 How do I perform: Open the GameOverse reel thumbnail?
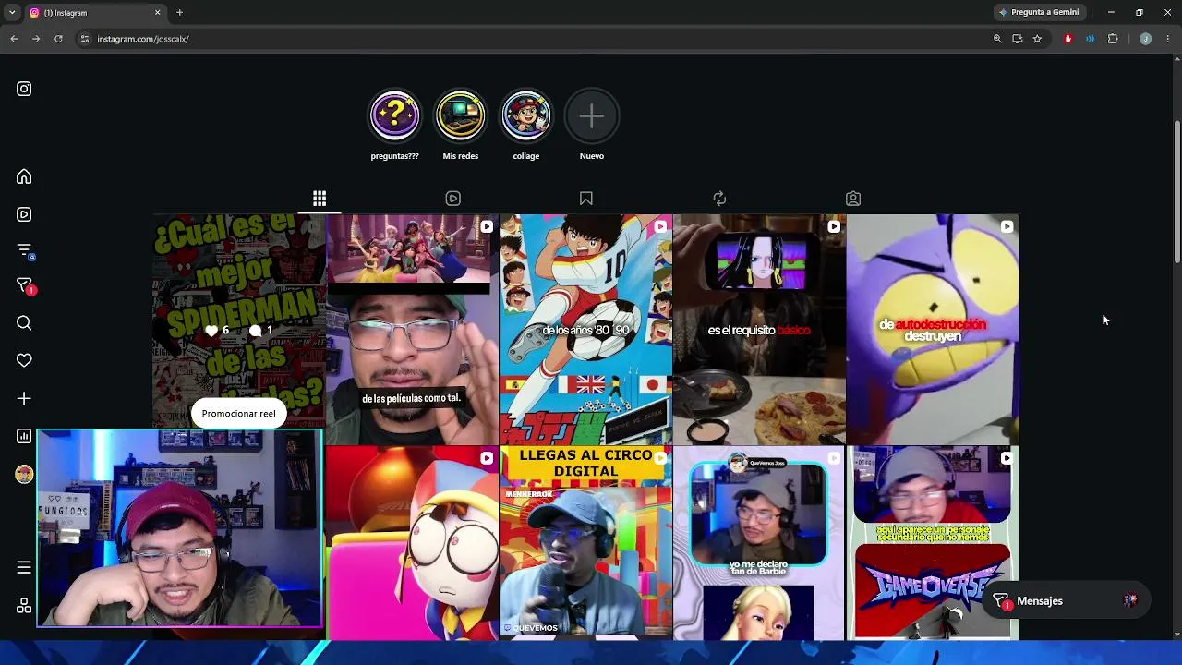[x=933, y=543]
